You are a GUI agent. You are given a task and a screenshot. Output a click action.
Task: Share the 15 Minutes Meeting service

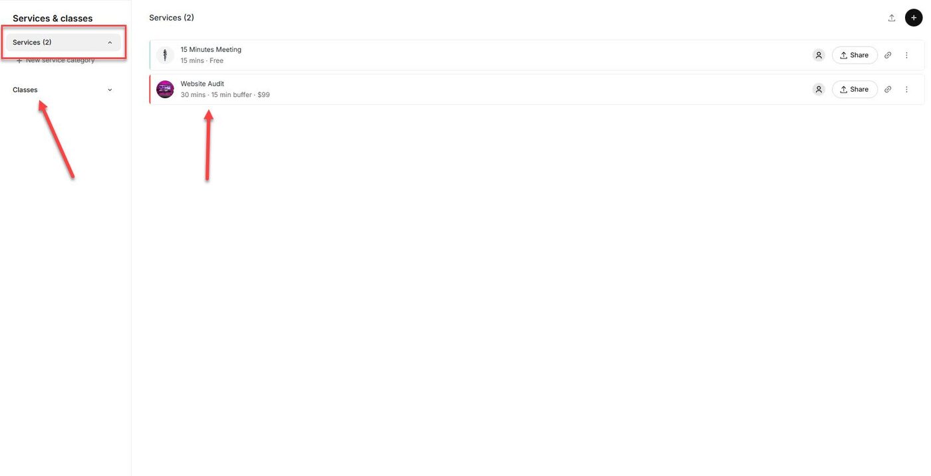pos(855,55)
